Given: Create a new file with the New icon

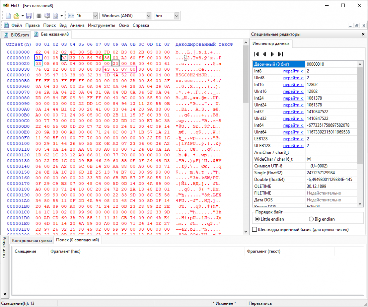Looking at the screenshot, I should coord(8,16).
